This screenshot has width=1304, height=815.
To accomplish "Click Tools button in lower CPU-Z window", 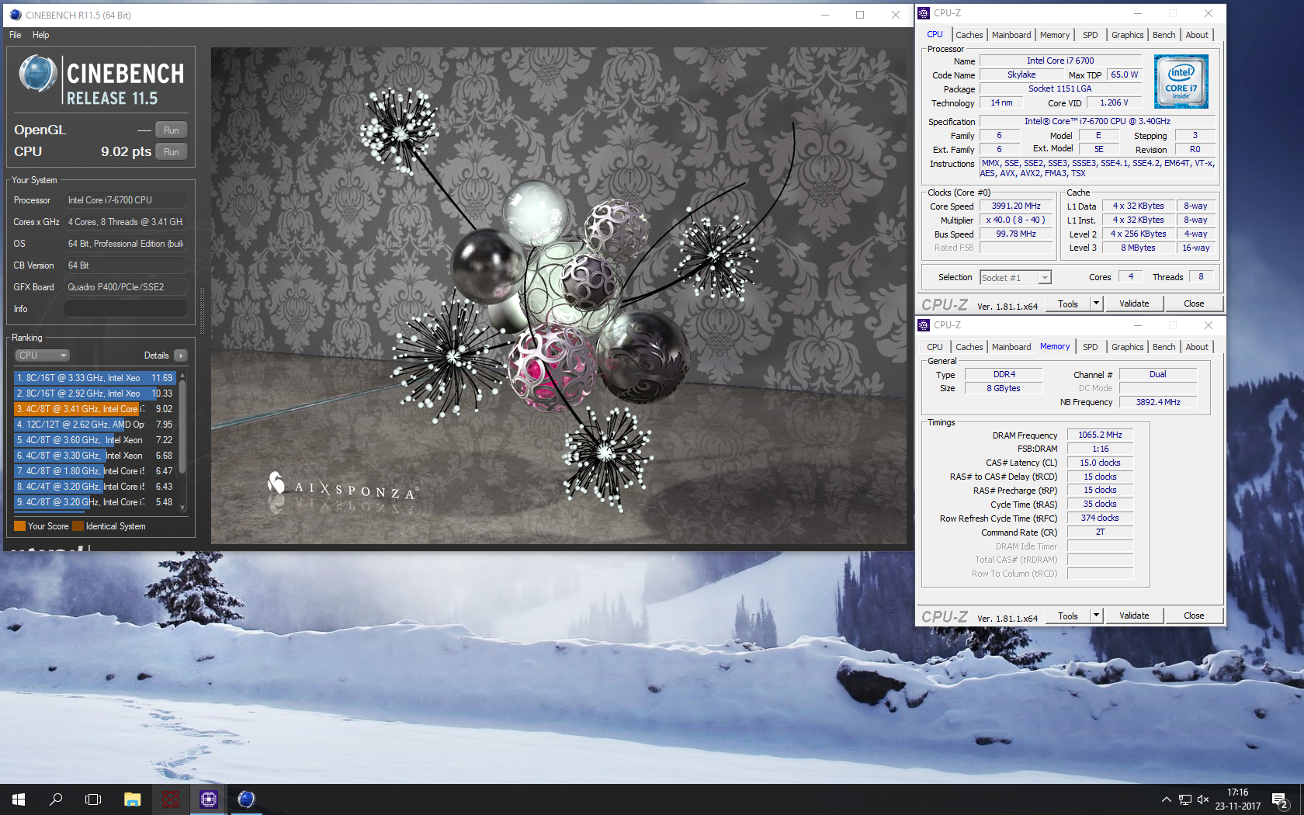I will (1068, 616).
